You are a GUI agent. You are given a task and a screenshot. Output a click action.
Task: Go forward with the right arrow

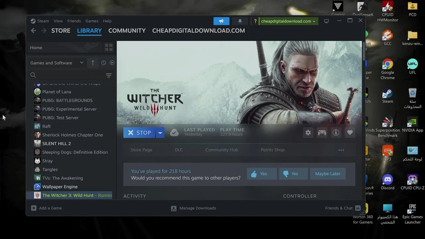coord(44,31)
